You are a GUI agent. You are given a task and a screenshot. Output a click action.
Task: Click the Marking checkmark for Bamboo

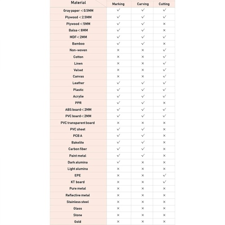(x=118, y=43)
